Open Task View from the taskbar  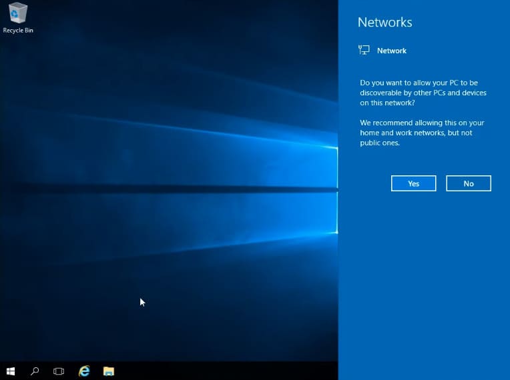point(59,371)
